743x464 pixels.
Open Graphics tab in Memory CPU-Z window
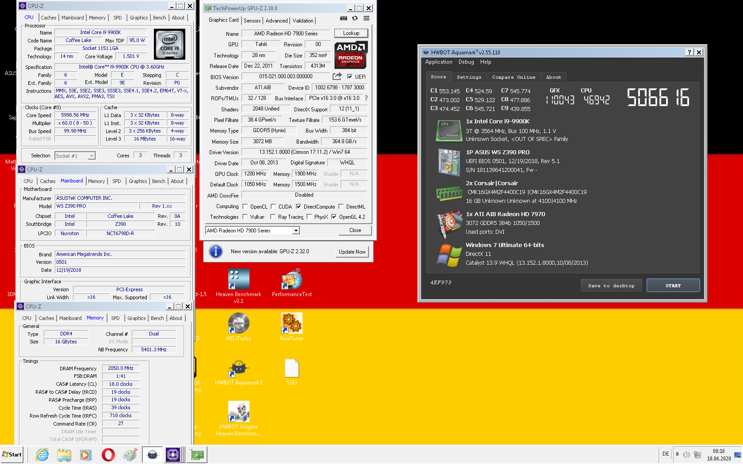pos(137,318)
